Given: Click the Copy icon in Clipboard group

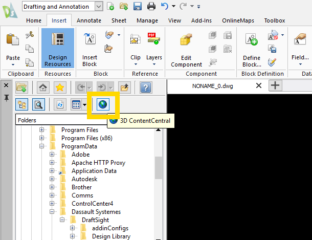Looking at the screenshot, I should (x=30, y=49).
